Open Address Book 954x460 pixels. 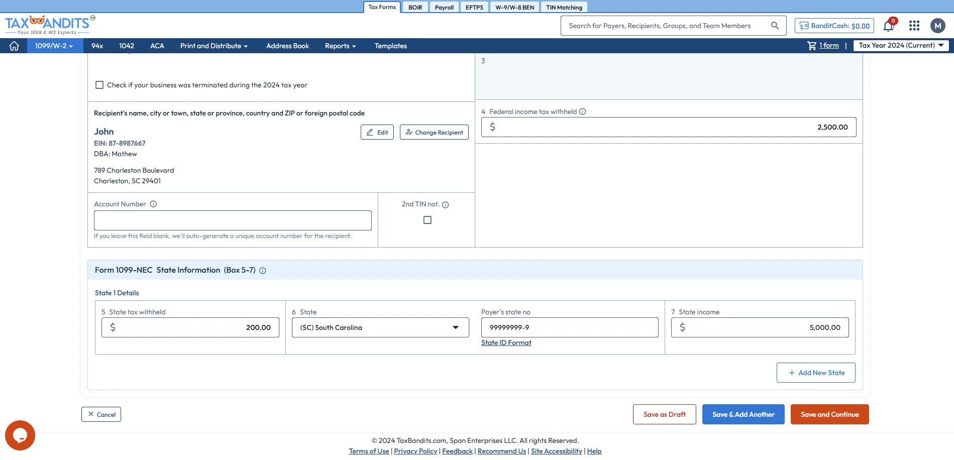[x=287, y=46]
